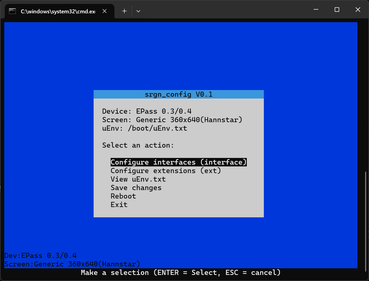Choose the Reboot action
The width and height of the screenshot is (369, 281).
coord(123,196)
